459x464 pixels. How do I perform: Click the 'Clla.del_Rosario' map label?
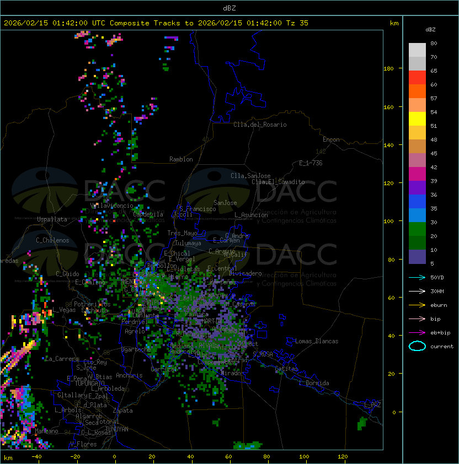click(260, 125)
